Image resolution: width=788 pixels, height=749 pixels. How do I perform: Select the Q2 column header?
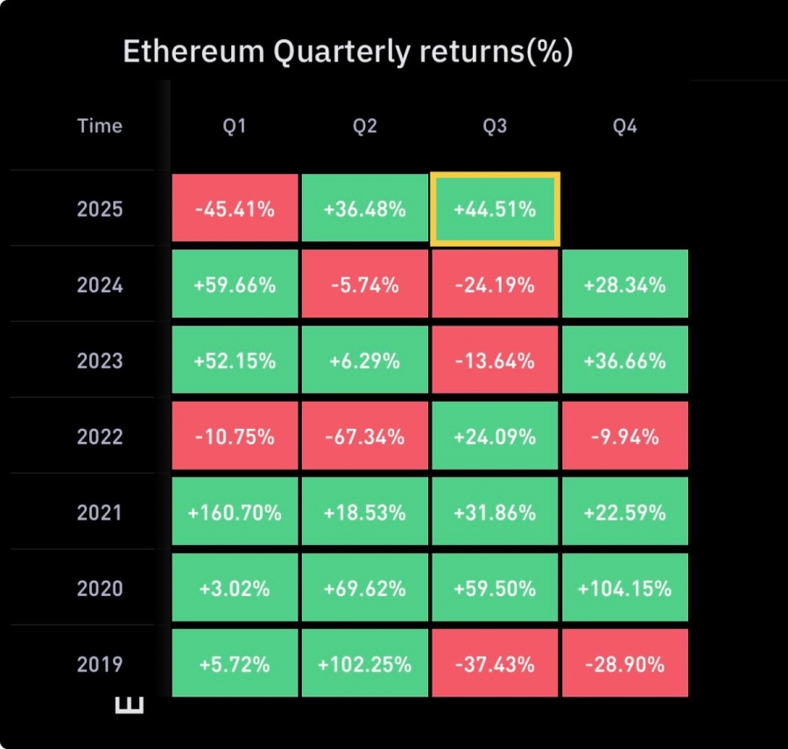point(365,126)
